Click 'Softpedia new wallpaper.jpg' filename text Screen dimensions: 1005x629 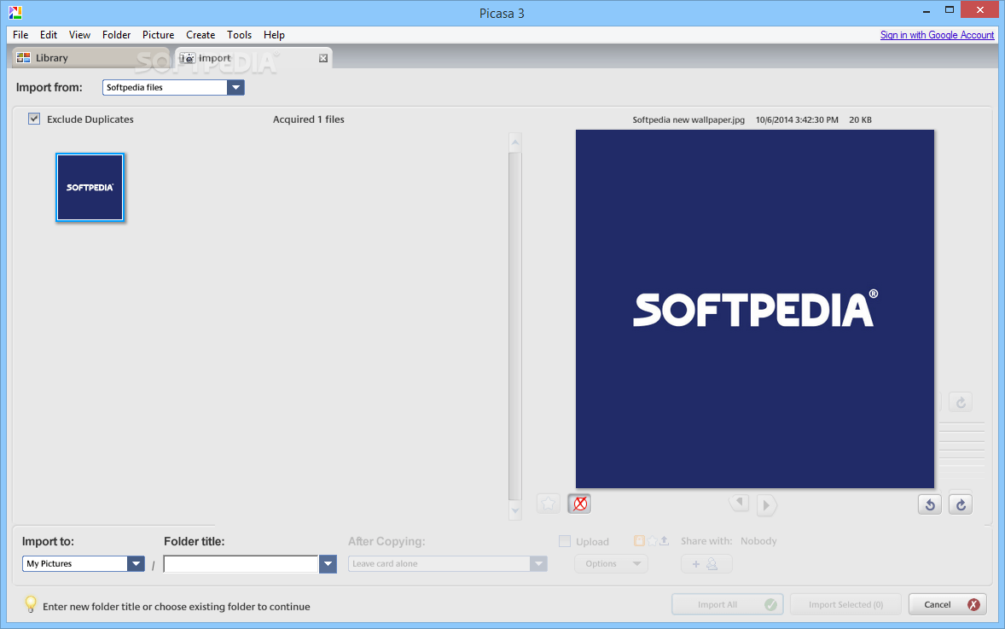(x=688, y=119)
